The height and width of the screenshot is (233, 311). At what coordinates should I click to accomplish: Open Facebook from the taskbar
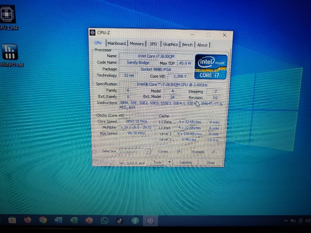[x=135, y=220]
